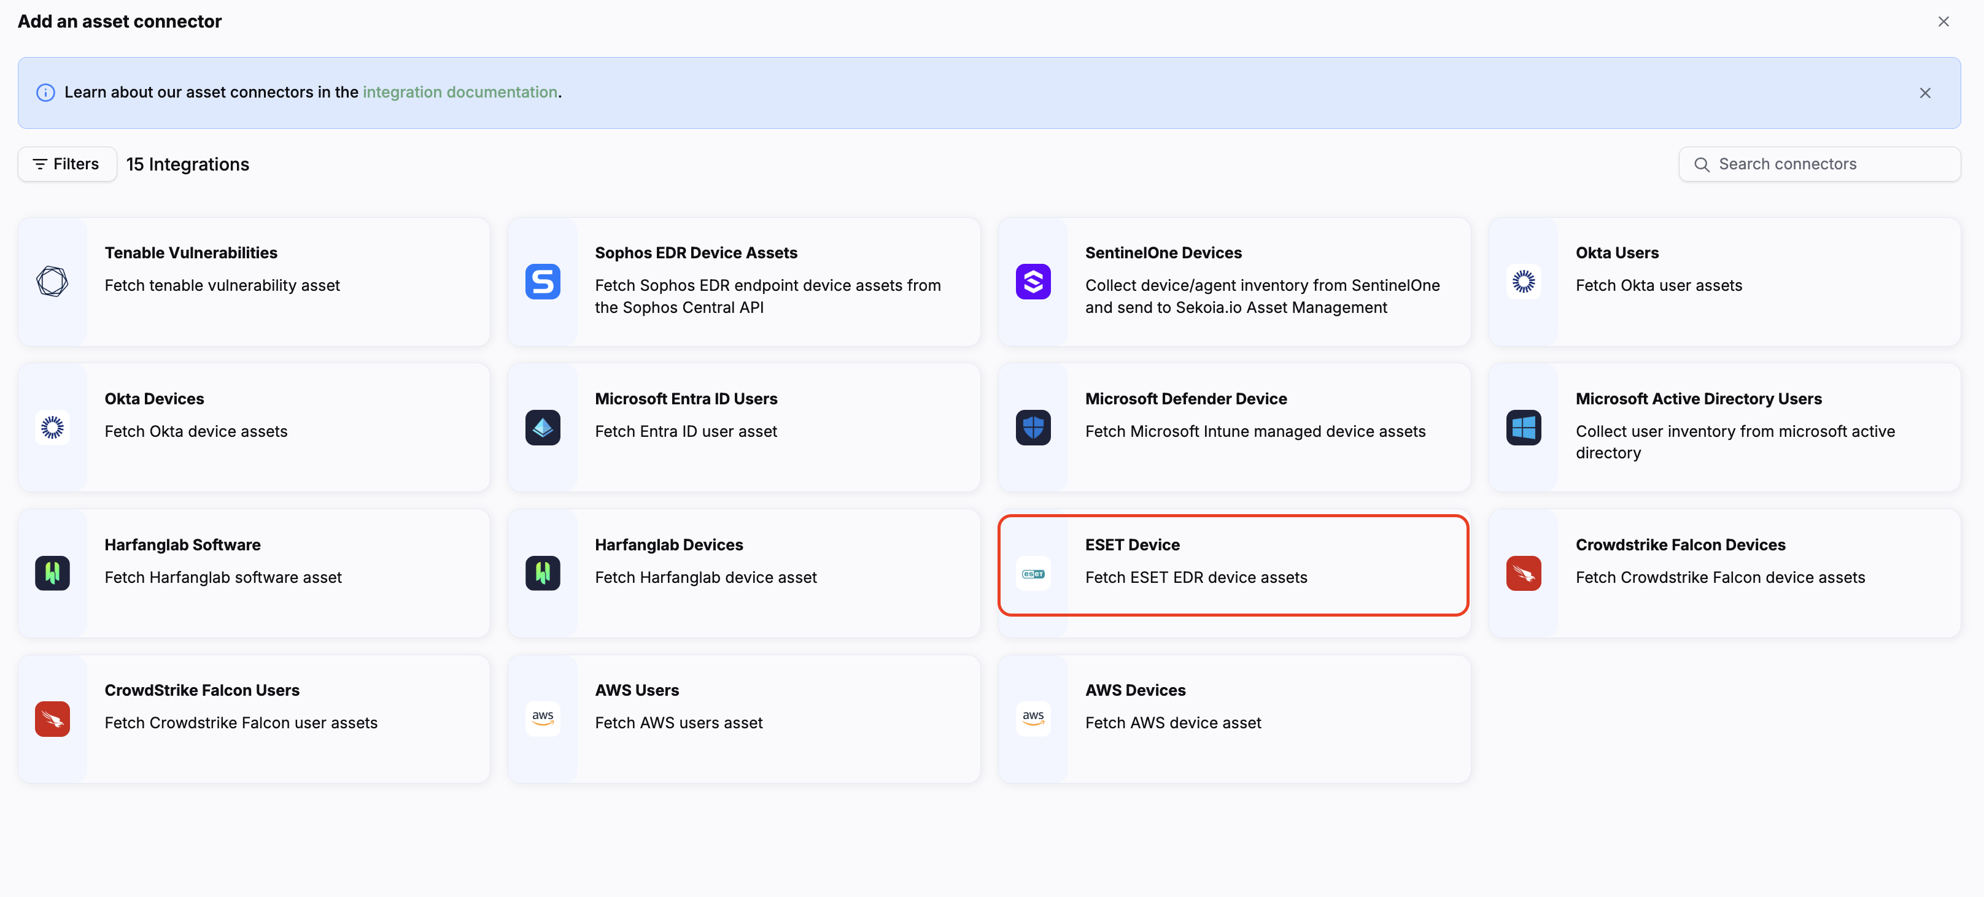Click the Tenable Vulnerabilities logo icon
The width and height of the screenshot is (1984, 897).
(52, 282)
